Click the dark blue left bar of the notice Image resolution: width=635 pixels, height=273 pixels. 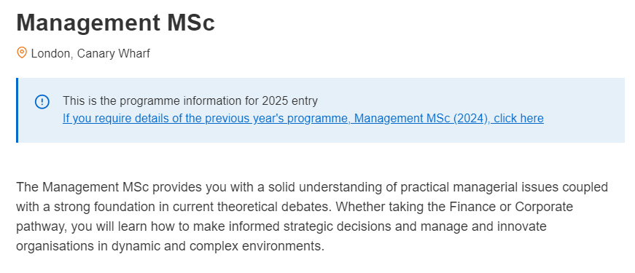tap(17, 110)
